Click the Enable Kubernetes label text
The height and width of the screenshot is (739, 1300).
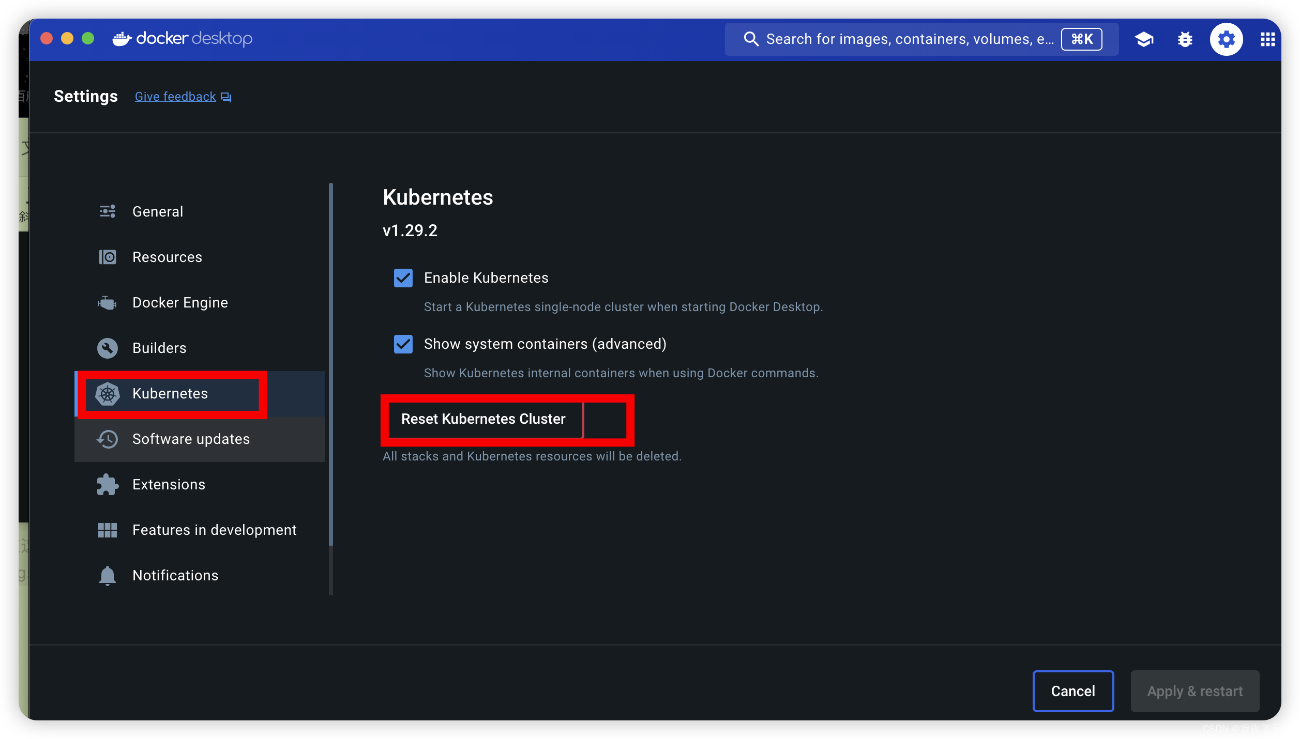click(486, 278)
